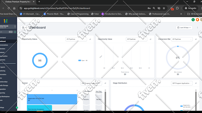
Task: Click the zoom magnifier icon in address bar
Action: click(x=154, y=8)
